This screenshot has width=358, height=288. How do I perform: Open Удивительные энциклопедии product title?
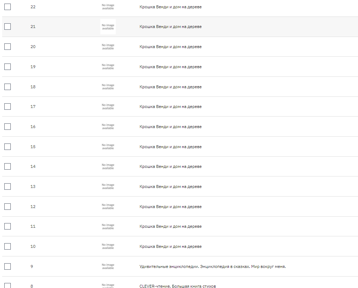[x=213, y=266]
